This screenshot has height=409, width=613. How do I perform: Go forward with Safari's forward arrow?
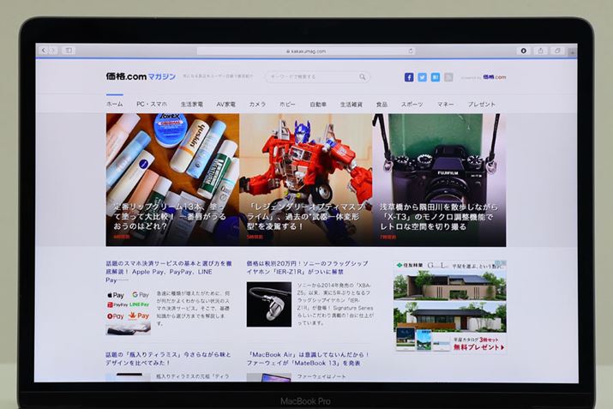coord(53,51)
